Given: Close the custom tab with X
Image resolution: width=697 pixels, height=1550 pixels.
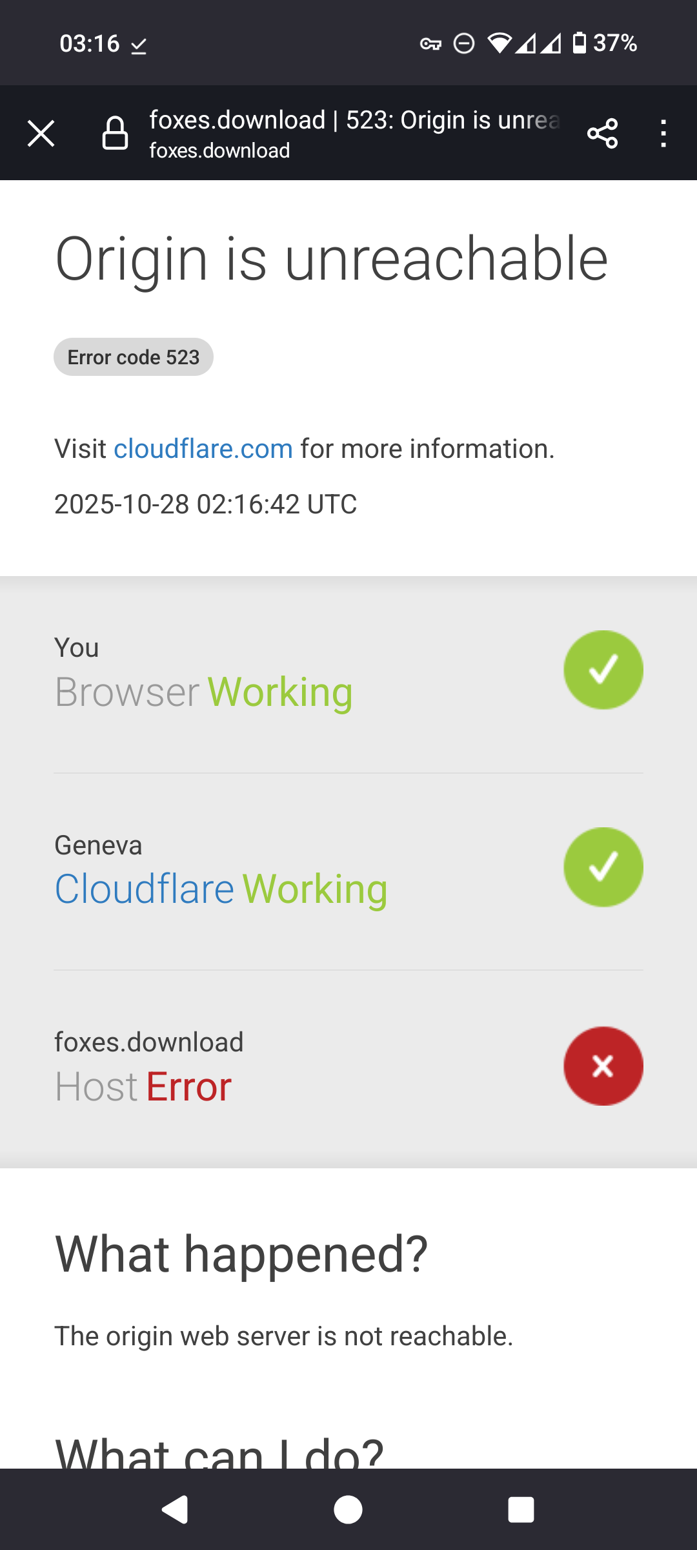Looking at the screenshot, I should tap(41, 134).
